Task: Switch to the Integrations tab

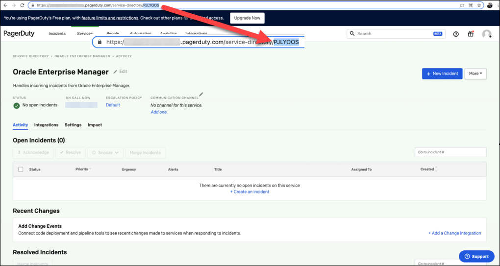Action: pos(46,125)
